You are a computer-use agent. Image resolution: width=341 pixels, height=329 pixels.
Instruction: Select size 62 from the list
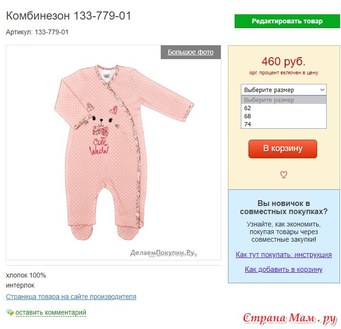[284, 108]
